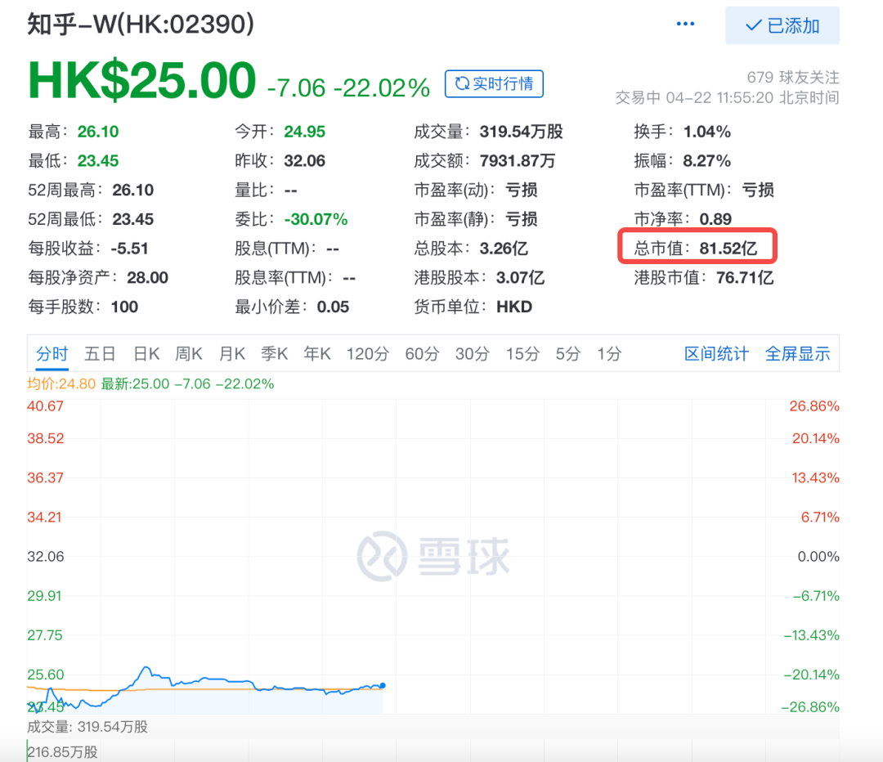Click the 679 球友关注 follower count
Viewport: 883px width, 762px height.
(793, 77)
